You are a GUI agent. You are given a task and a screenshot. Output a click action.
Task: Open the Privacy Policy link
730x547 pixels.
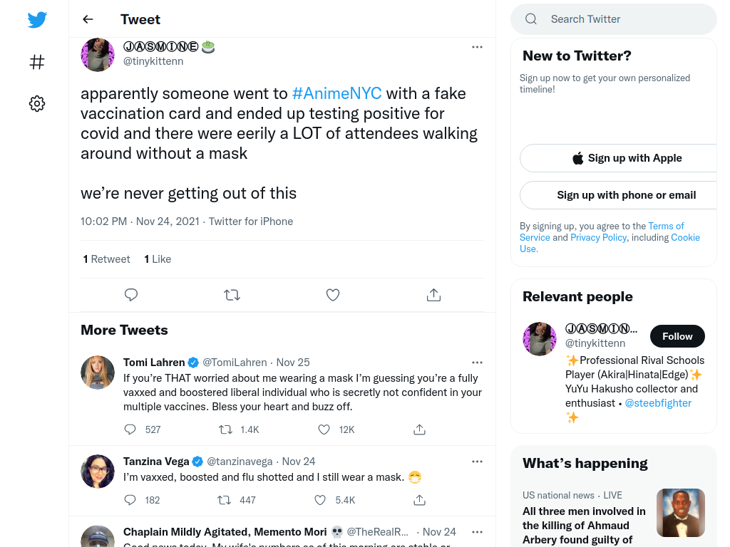pyautogui.click(x=598, y=238)
